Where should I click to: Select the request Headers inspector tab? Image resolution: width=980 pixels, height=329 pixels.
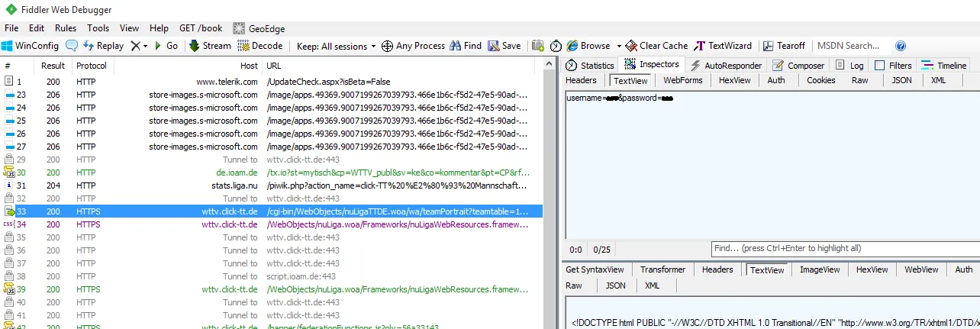581,80
